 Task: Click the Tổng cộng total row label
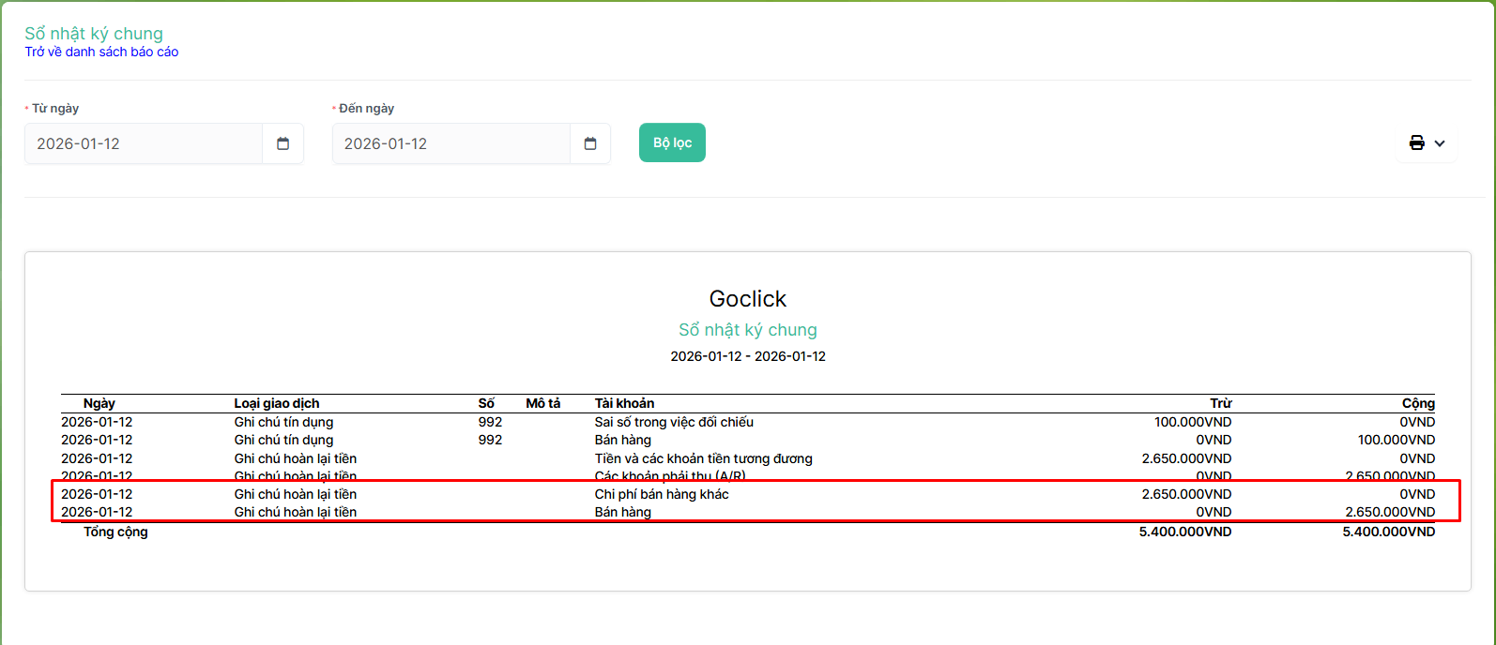pos(115,532)
